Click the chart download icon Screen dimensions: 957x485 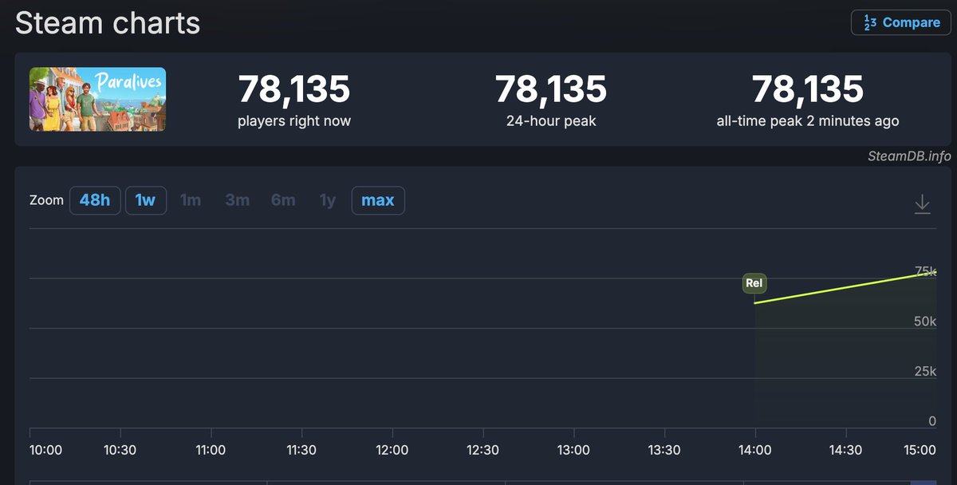pos(922,204)
